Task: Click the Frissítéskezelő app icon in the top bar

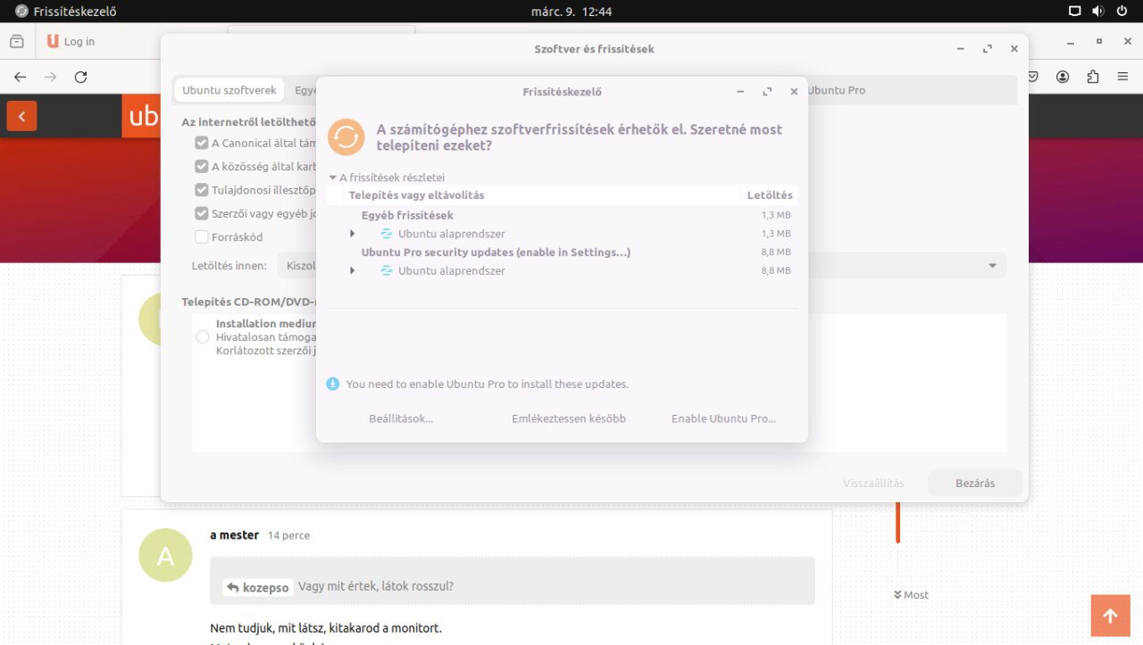Action: coord(21,12)
